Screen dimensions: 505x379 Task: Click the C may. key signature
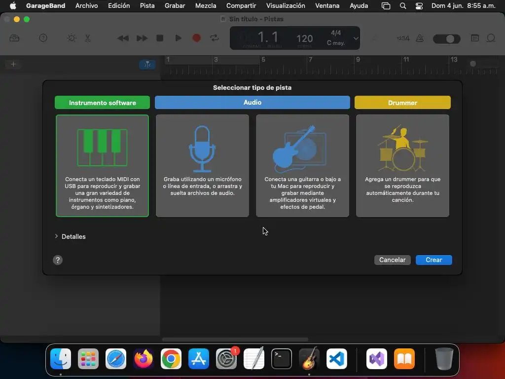click(x=335, y=43)
